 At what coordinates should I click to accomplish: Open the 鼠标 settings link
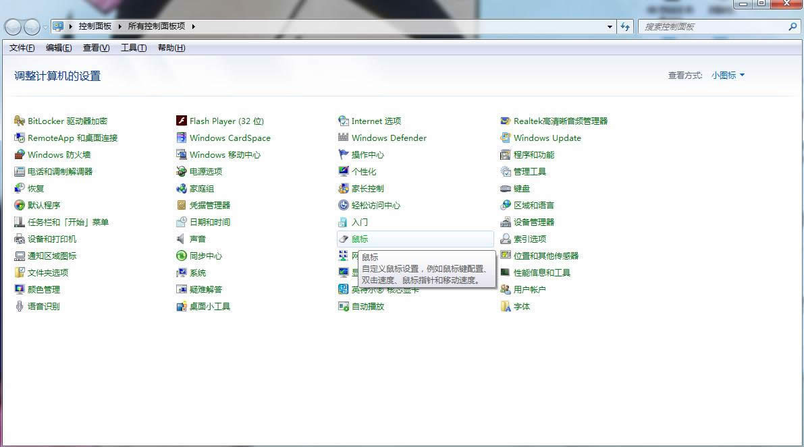tap(360, 239)
